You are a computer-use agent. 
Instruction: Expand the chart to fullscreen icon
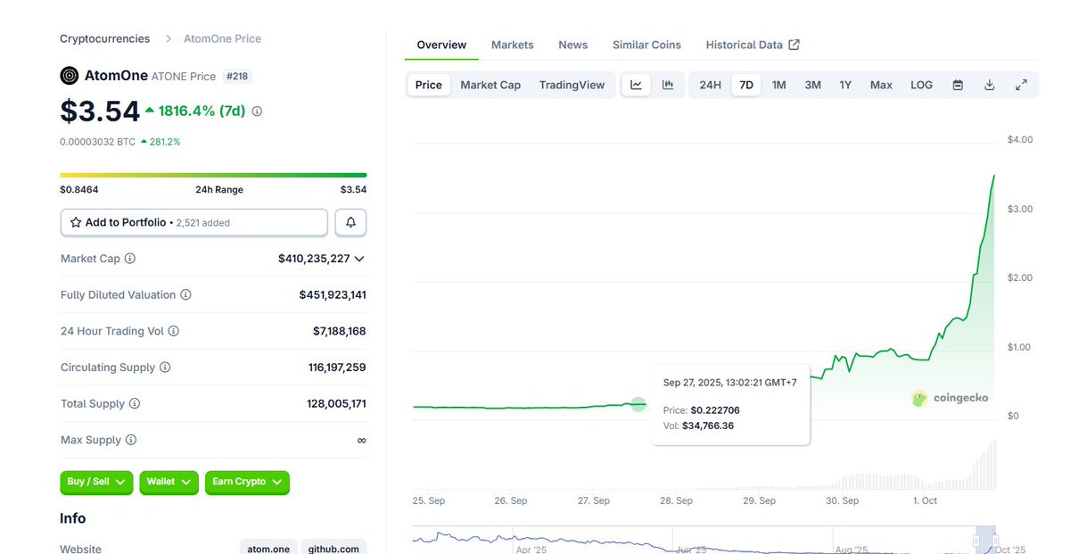pos(1021,85)
